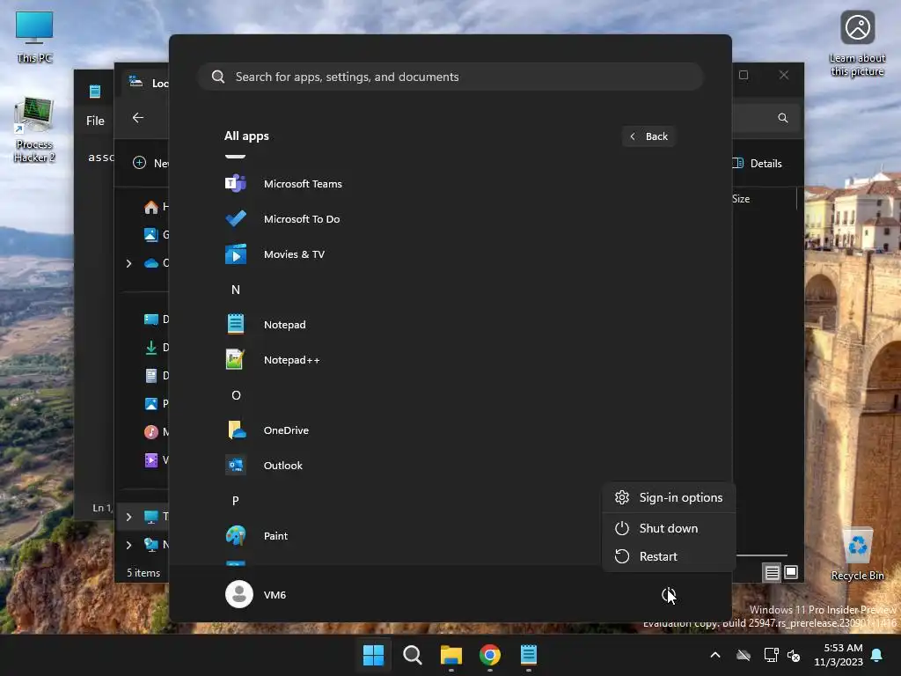
Task: Choose Shut down from power menu
Action: [669, 528]
